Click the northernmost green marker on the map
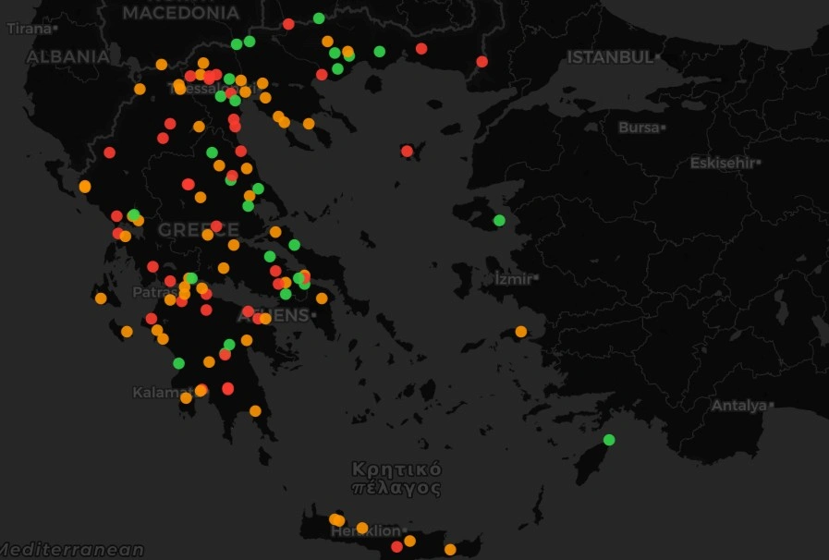829x560 pixels. 319,18
